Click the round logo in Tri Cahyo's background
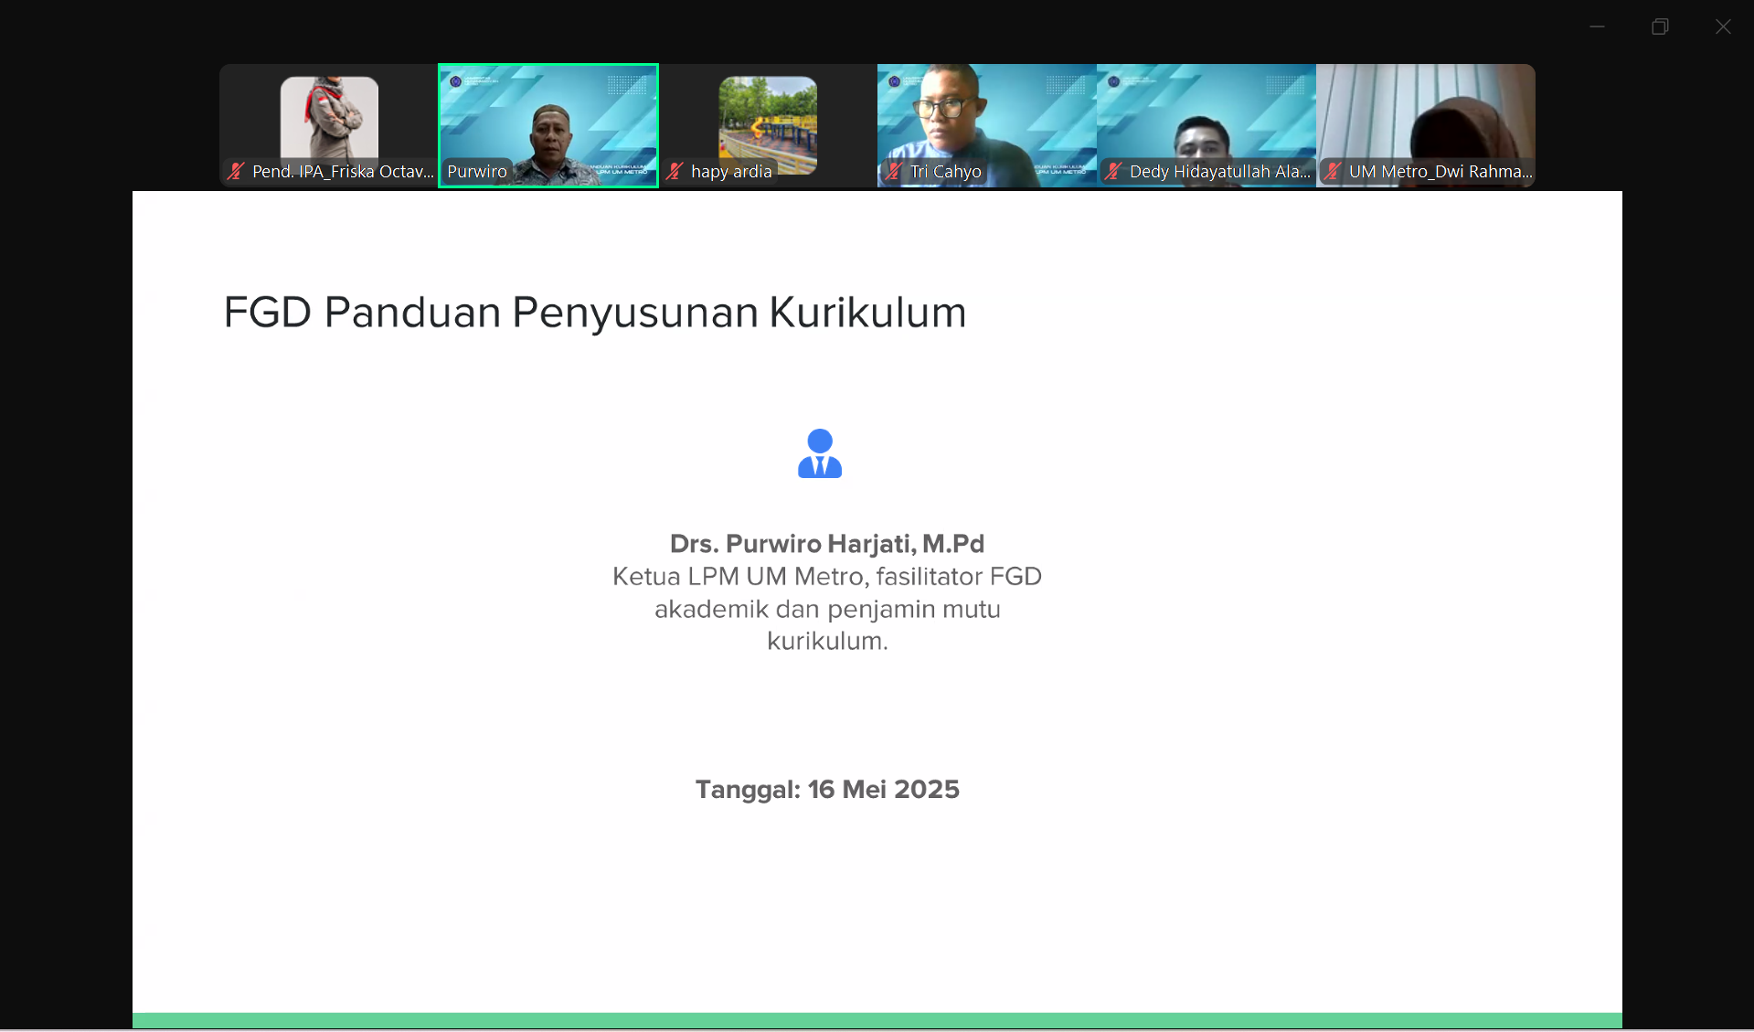1754x1032 pixels. click(894, 82)
